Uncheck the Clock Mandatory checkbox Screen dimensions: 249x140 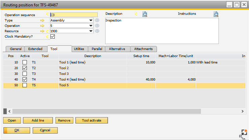tap(52, 36)
